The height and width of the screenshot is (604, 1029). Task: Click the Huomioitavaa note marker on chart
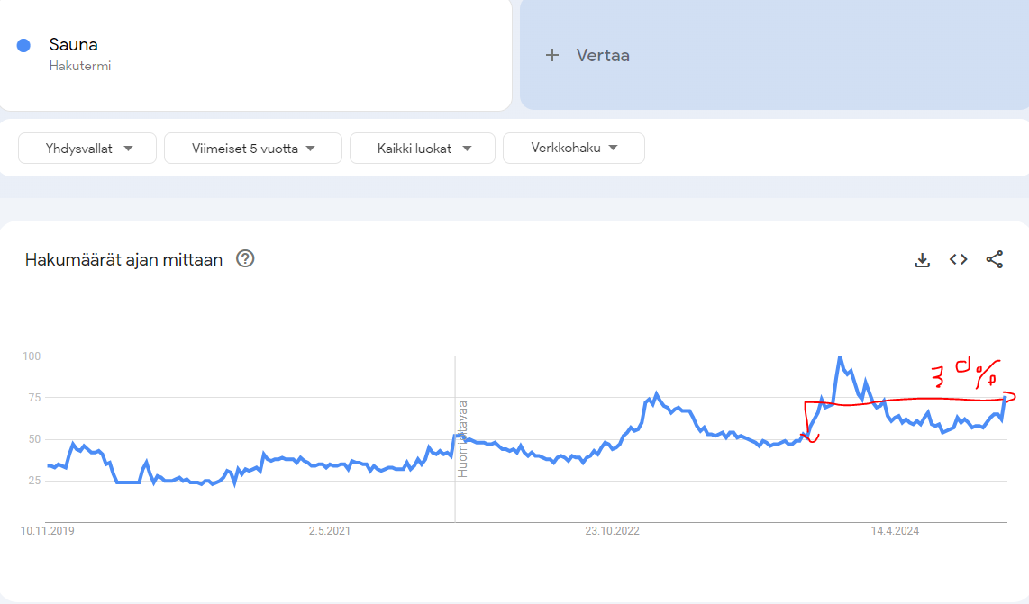(x=462, y=438)
